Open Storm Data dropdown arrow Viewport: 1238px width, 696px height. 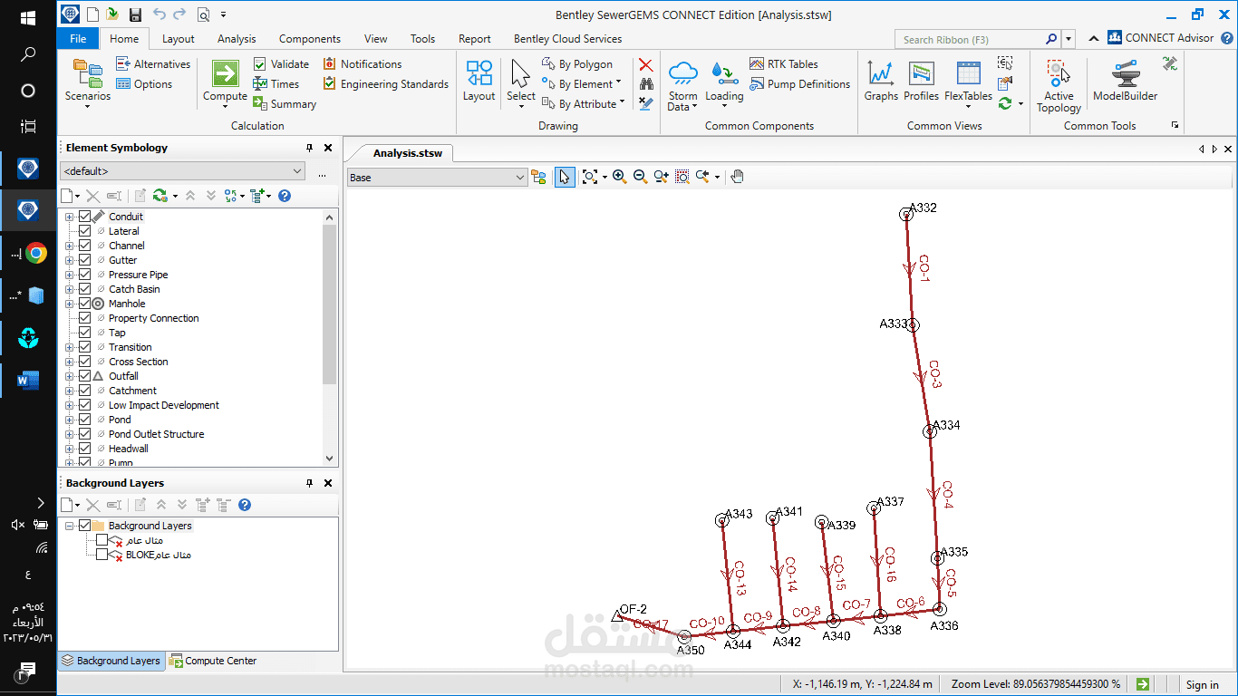(695, 107)
